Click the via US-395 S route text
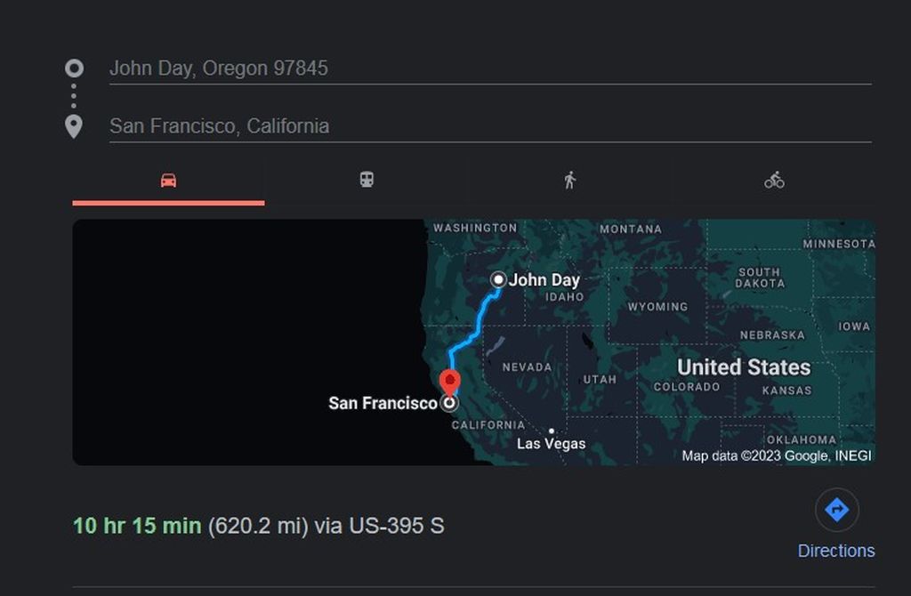 pyautogui.click(x=379, y=526)
